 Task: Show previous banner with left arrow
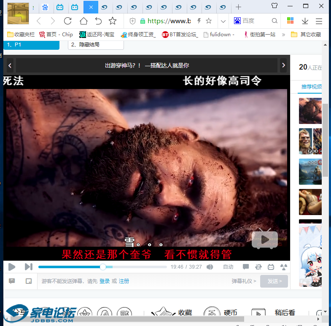(10, 65)
